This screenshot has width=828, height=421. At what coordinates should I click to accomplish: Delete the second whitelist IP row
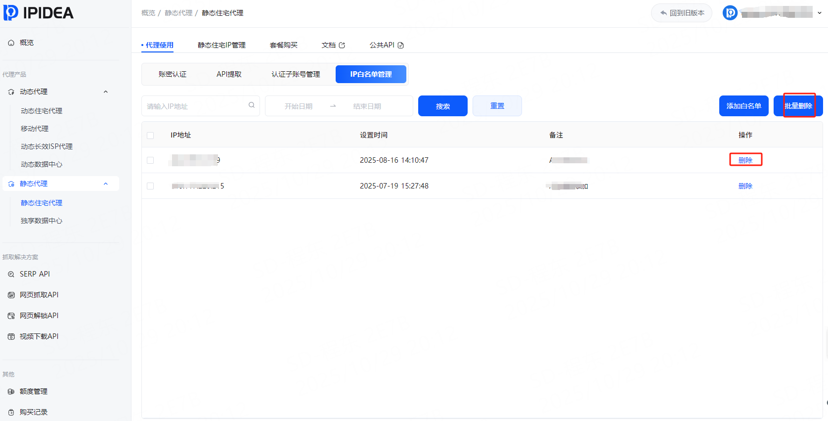(x=745, y=186)
